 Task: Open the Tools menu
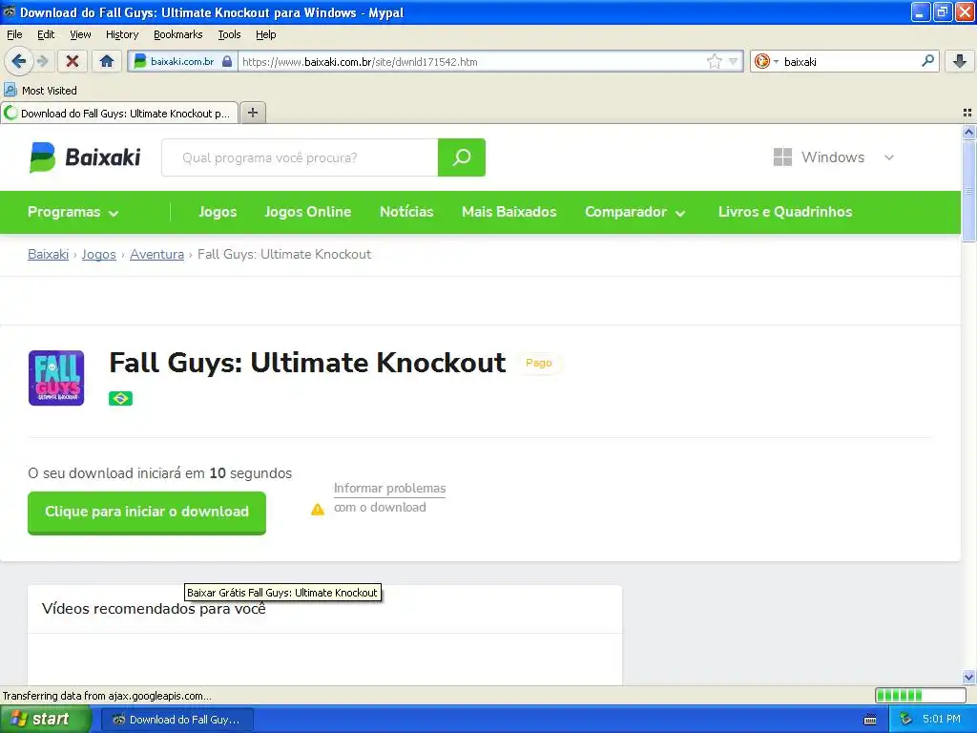click(x=229, y=34)
